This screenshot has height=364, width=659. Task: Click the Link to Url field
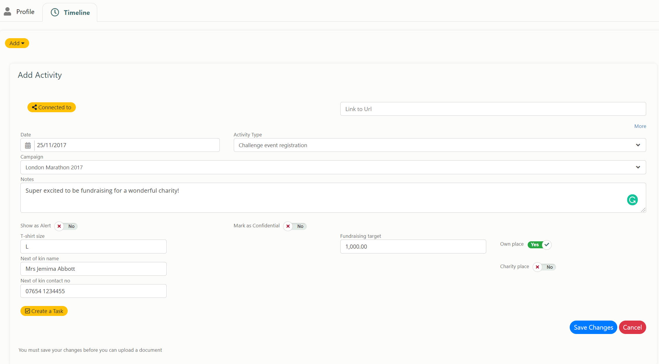(x=493, y=109)
